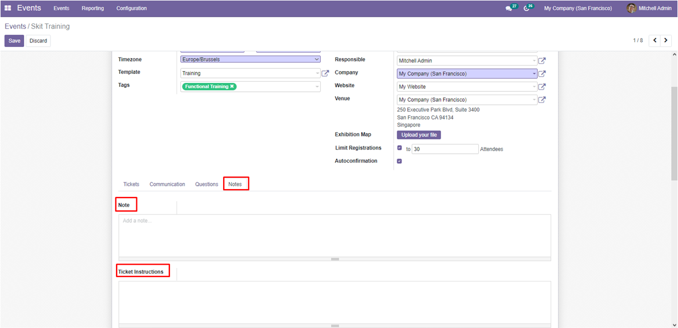
Task: Toggle the Autoconfirmation checkbox
Action: tap(399, 161)
